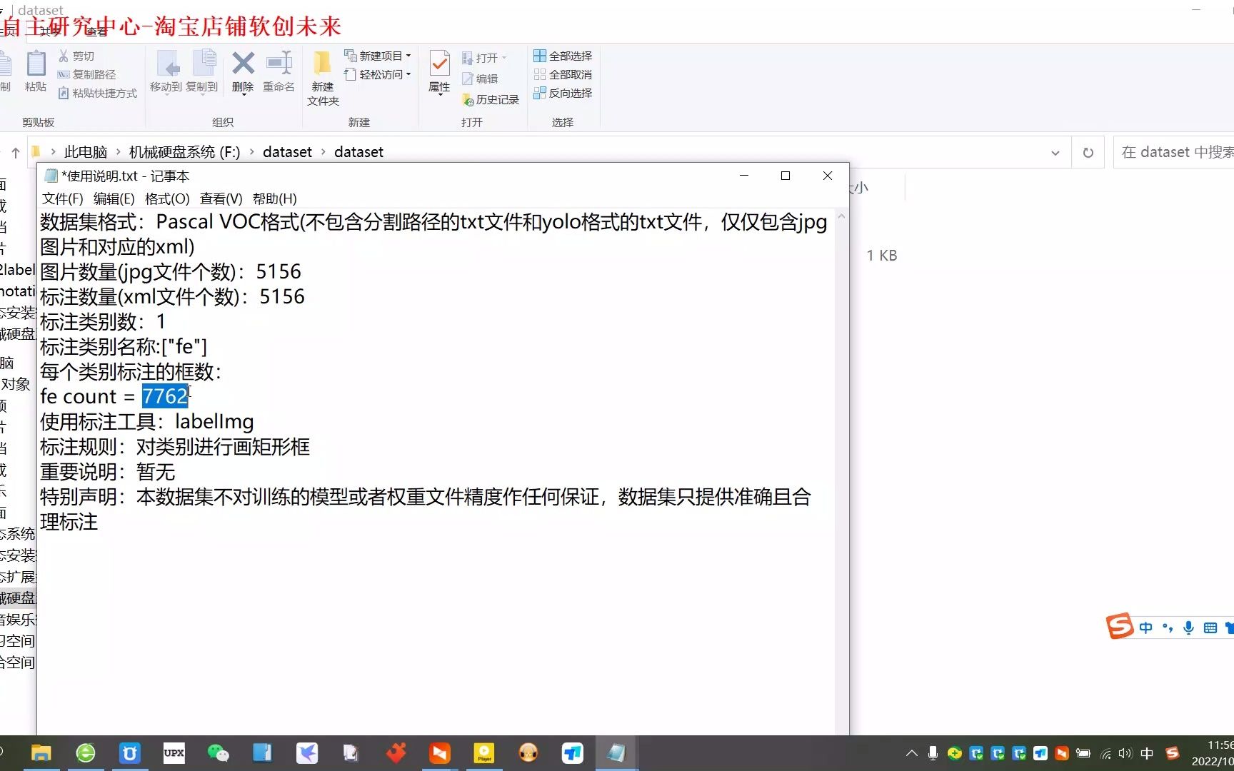This screenshot has width=1234, height=771.
Task: Click the dataset search box
Action: pyautogui.click(x=1174, y=152)
